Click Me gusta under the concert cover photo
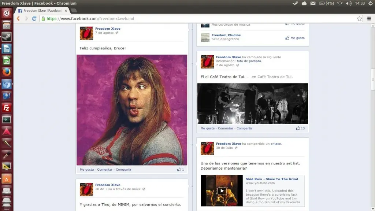The width and height of the screenshot is (375, 211). 208,129
